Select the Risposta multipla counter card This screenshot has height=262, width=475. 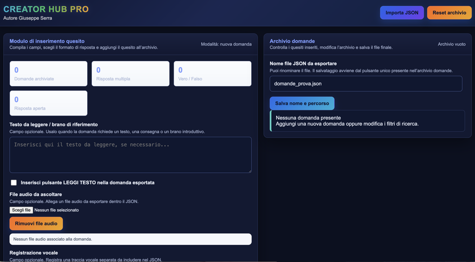[130, 74]
